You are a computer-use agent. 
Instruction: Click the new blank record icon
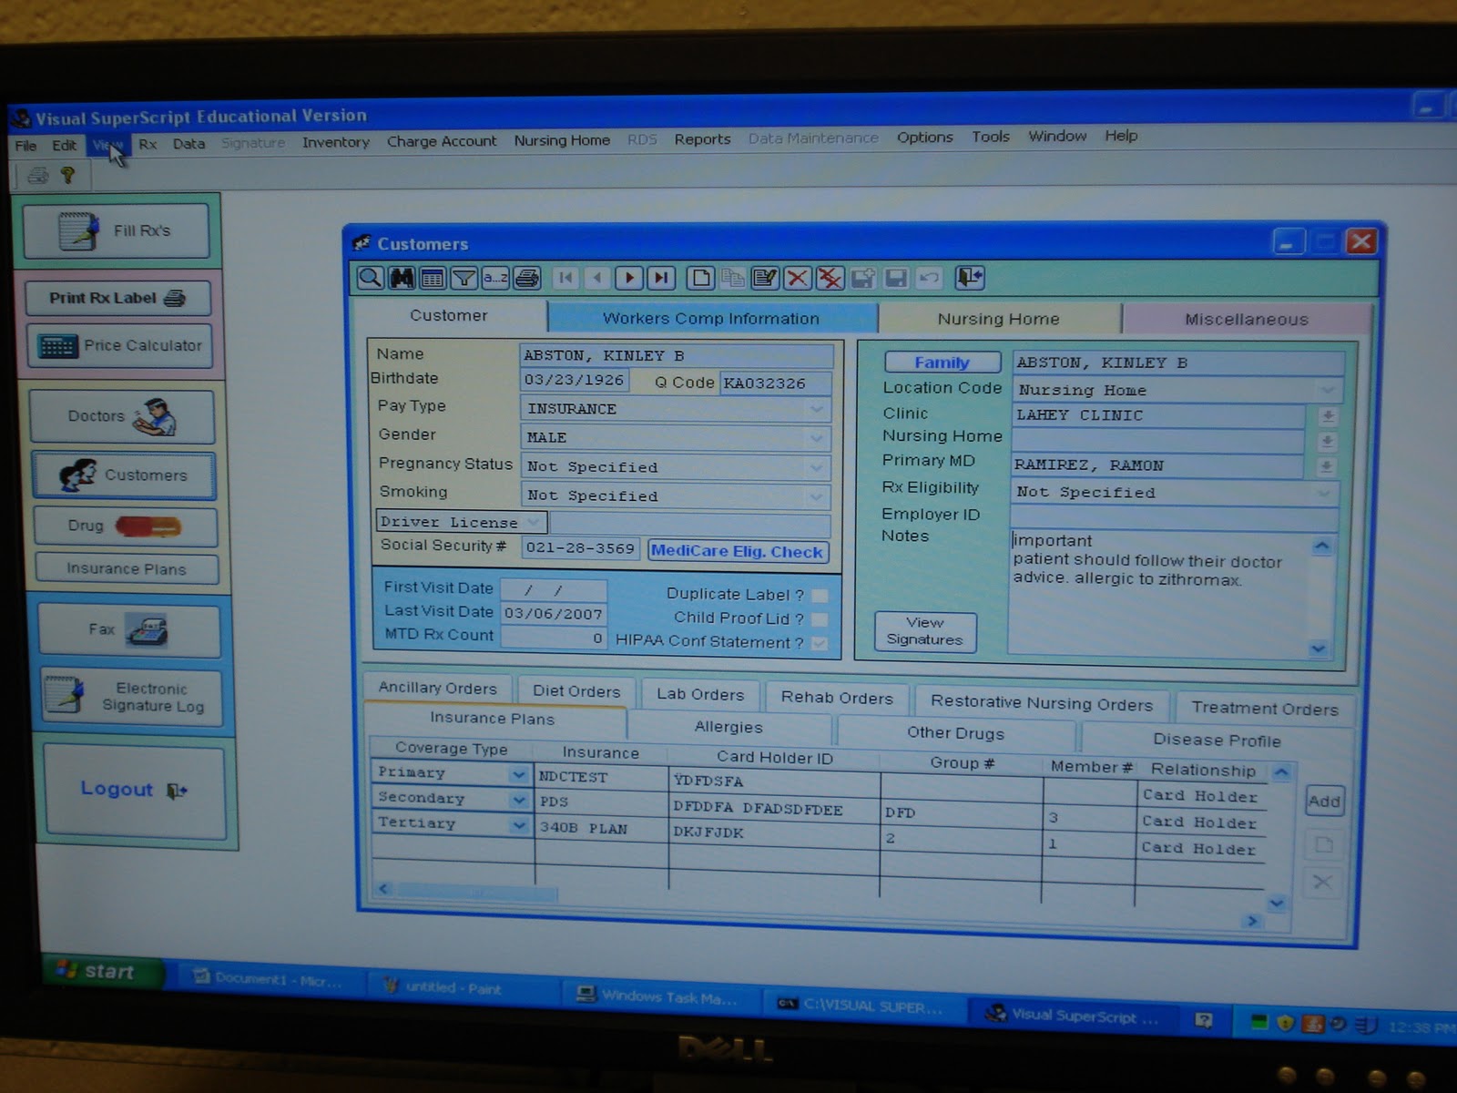[700, 278]
